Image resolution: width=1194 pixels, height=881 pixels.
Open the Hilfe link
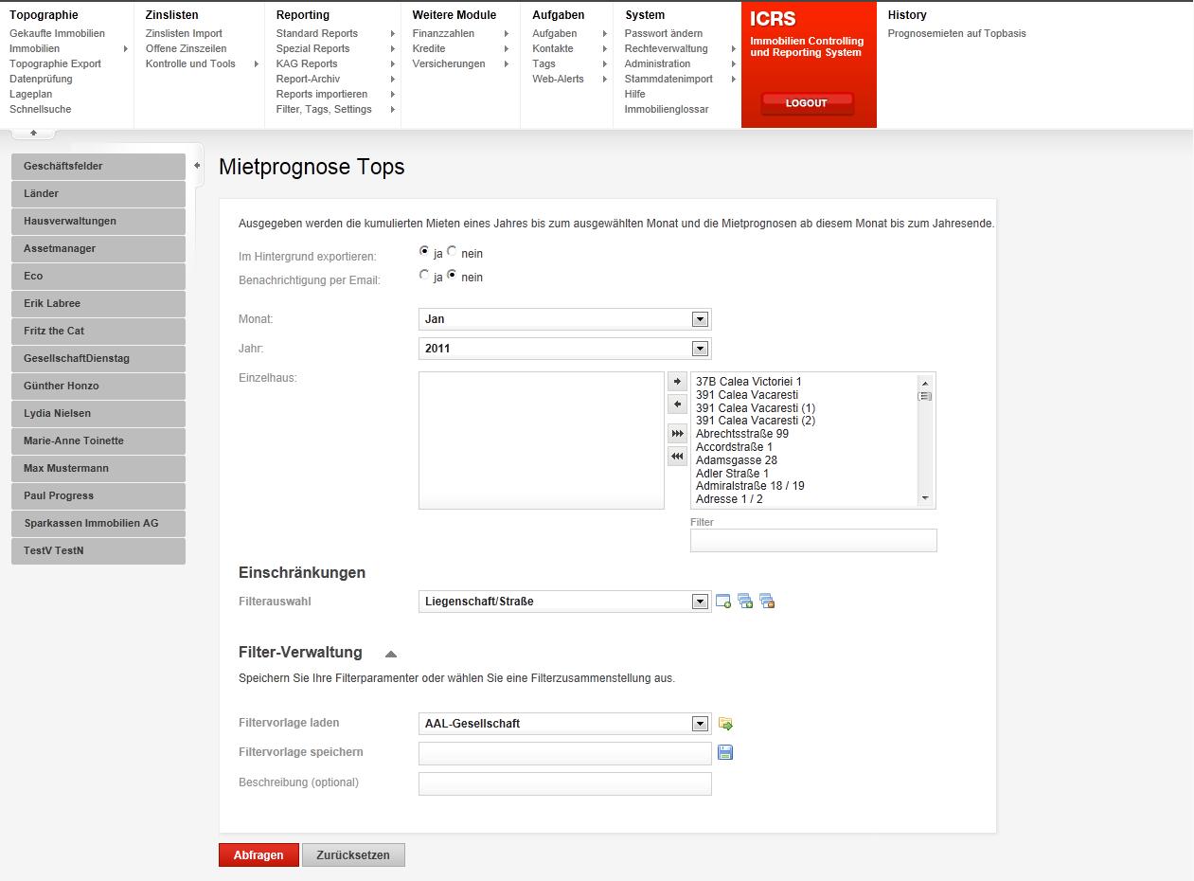coord(635,94)
